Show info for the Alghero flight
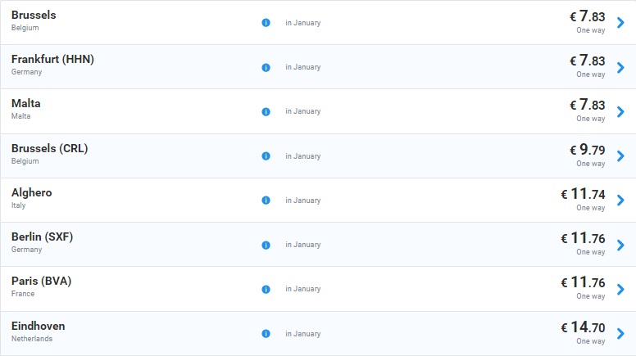The image size is (636, 356). tap(266, 201)
